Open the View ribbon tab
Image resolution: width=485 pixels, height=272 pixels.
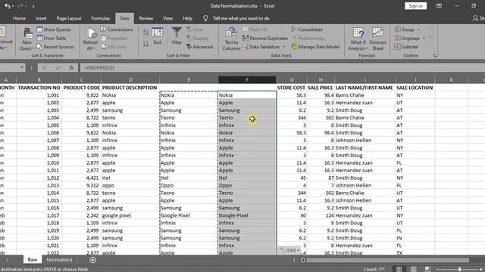point(167,18)
